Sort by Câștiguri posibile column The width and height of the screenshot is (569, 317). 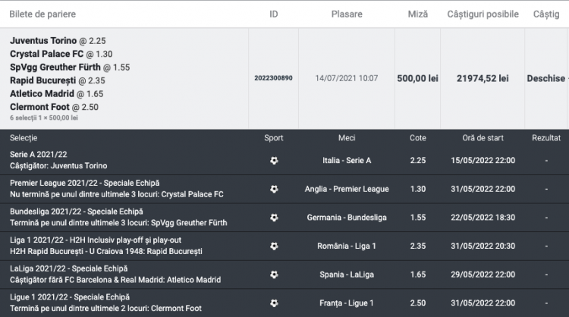point(483,14)
